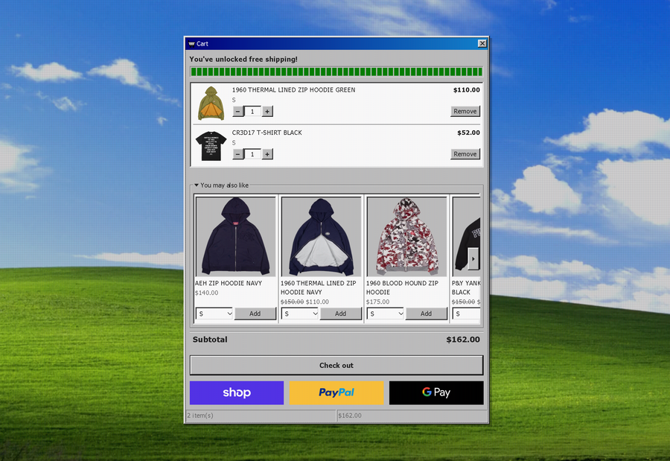Increase quantity of Thermal Lined Zip Hoodie Green
Image resolution: width=670 pixels, height=461 pixels.
coord(267,111)
